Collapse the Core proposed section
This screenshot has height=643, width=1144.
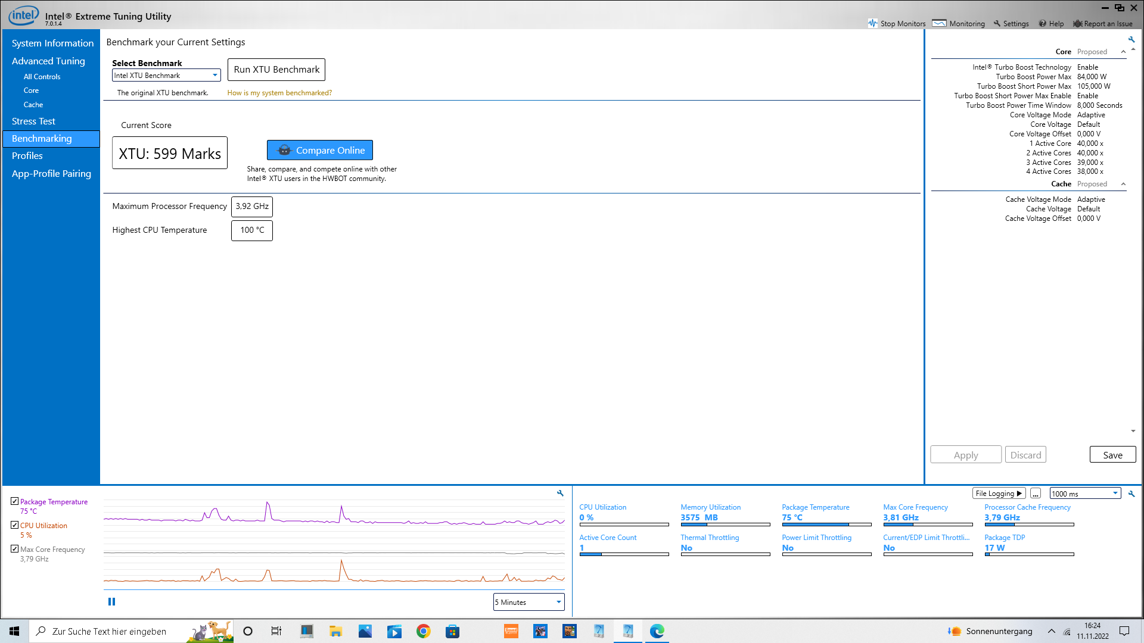pos(1123,52)
